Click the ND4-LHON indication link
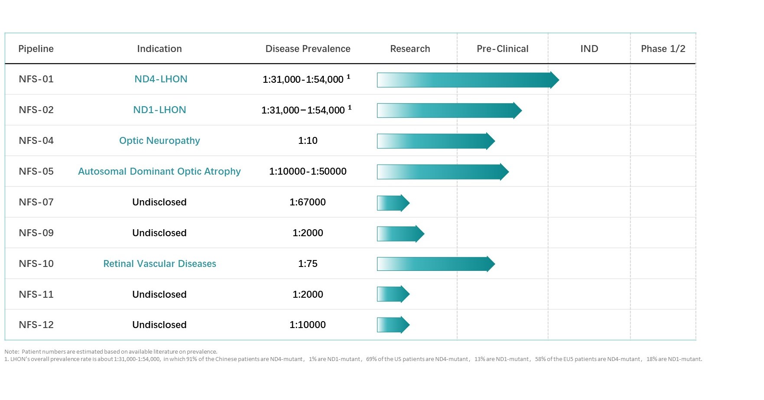This screenshot has width=764, height=400. (161, 79)
